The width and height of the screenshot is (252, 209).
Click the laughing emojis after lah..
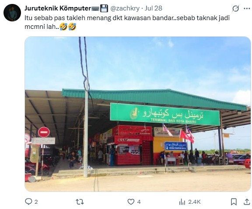pos(68,27)
